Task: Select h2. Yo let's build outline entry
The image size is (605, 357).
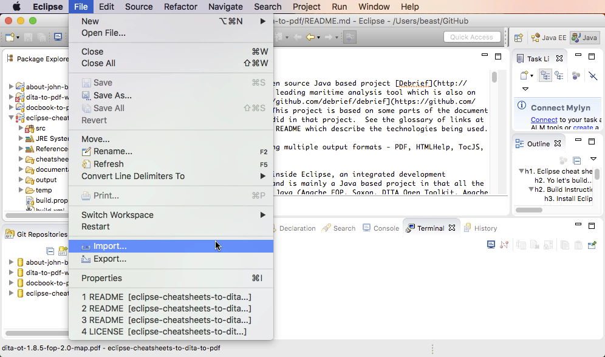Action: pyautogui.click(x=563, y=180)
